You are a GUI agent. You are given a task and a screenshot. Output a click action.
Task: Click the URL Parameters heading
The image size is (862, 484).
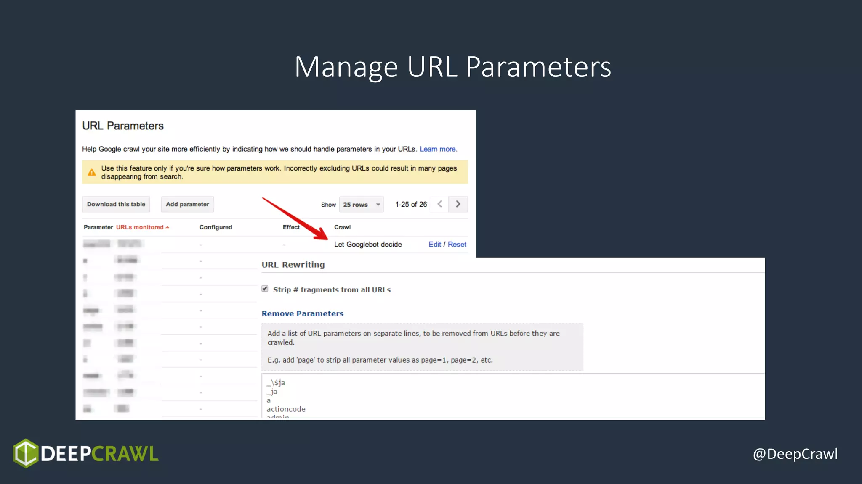[123, 126]
